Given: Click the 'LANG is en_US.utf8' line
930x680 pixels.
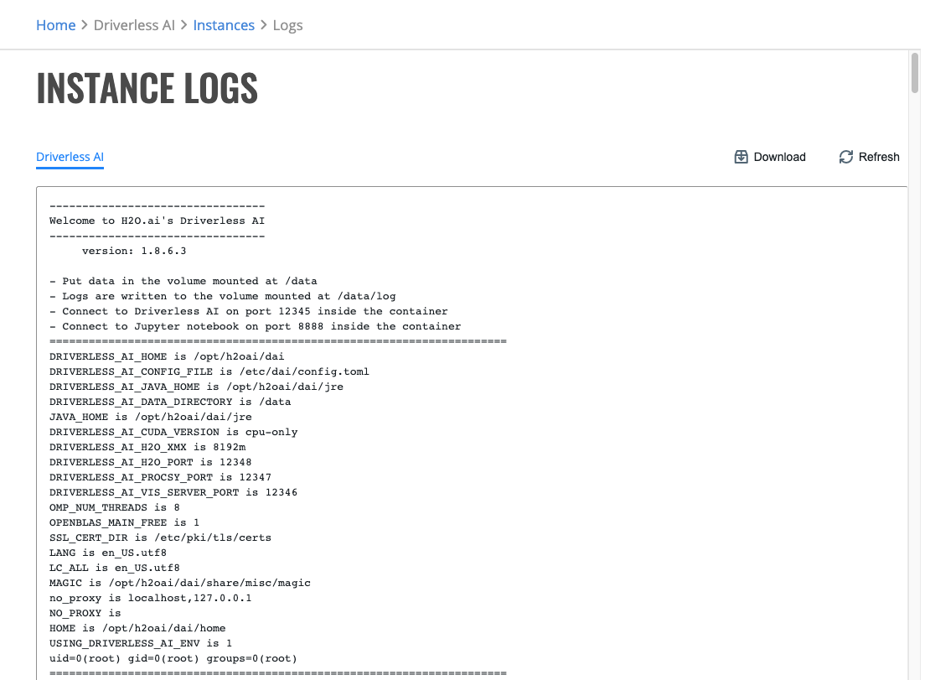Looking at the screenshot, I should (108, 553).
